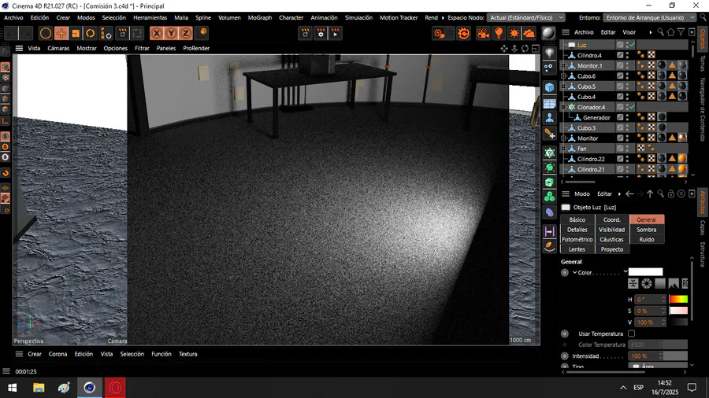
Task: Open the Espacio Nodo dropdown
Action: tap(525, 17)
